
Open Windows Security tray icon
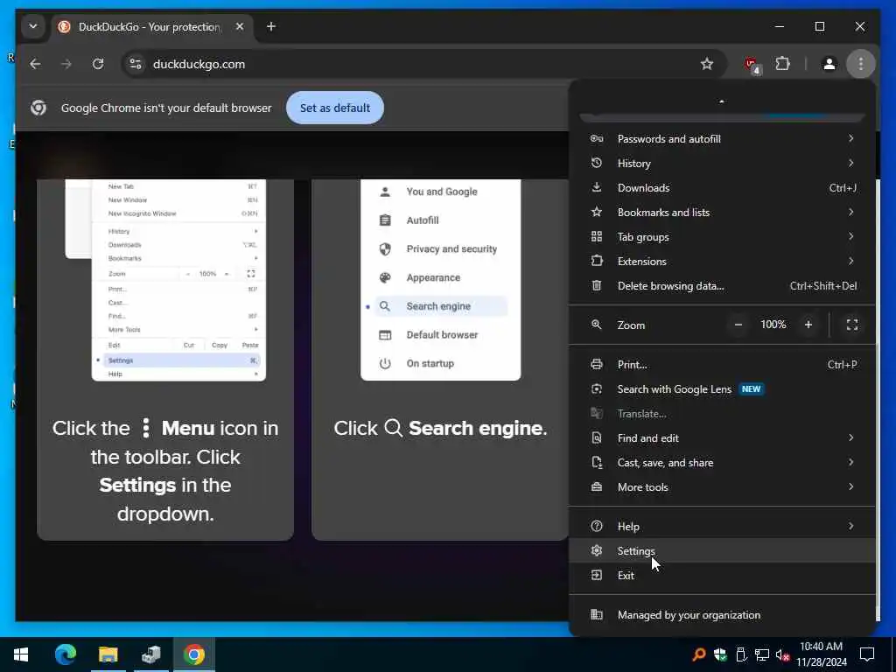coord(720,654)
